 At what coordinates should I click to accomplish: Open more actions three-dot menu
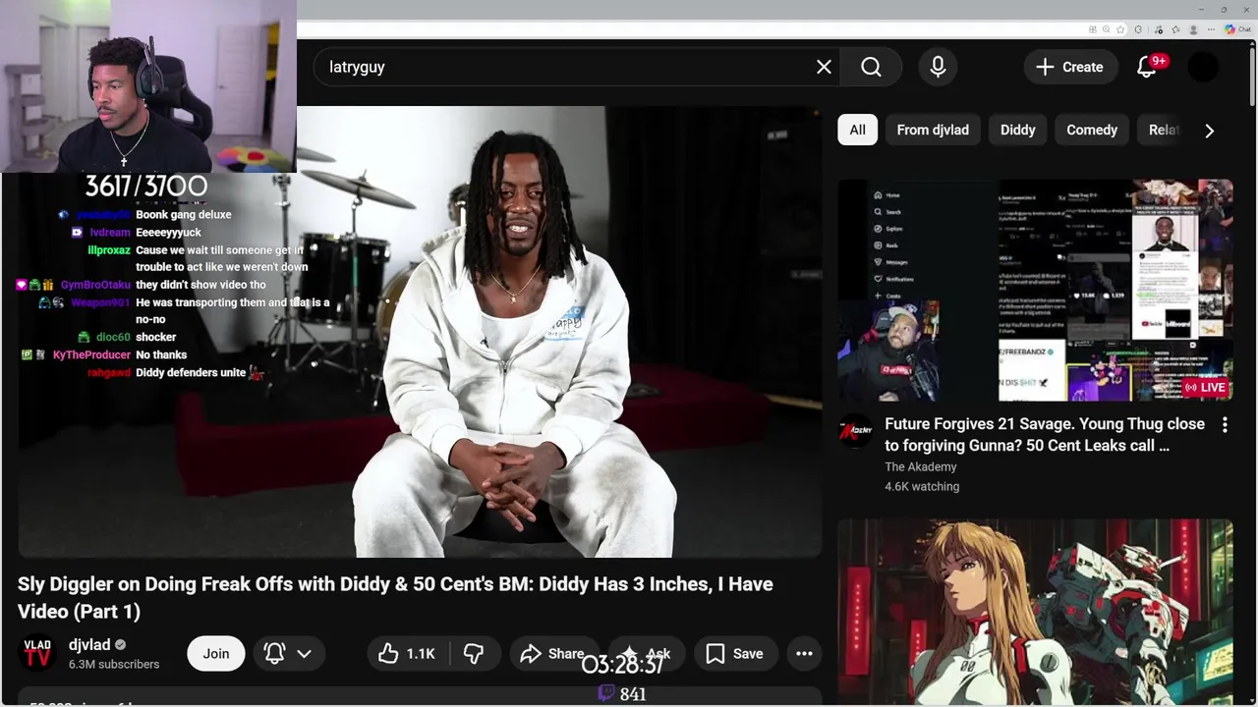pyautogui.click(x=804, y=653)
